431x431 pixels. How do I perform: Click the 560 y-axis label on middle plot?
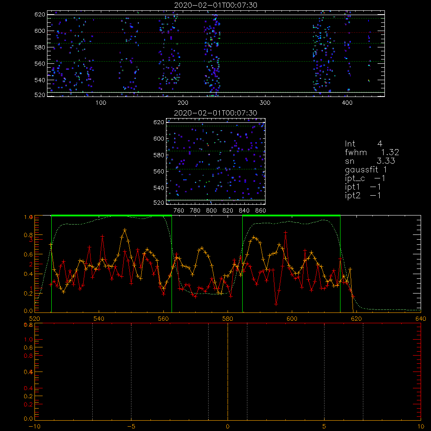pos(159,172)
